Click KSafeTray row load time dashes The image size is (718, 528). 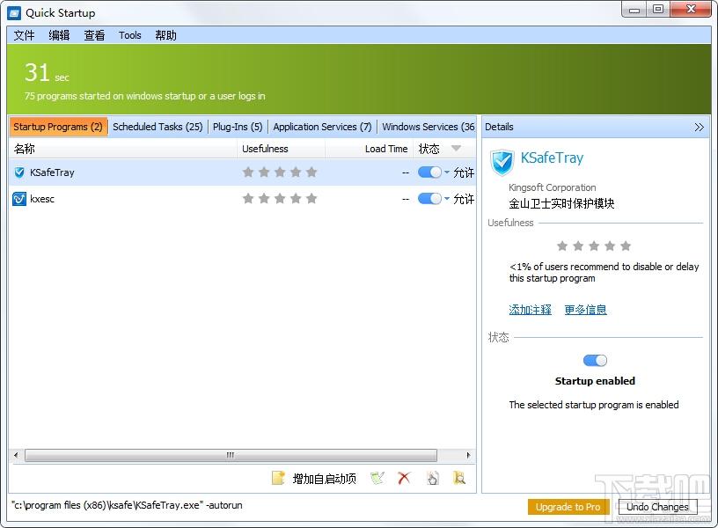click(406, 172)
